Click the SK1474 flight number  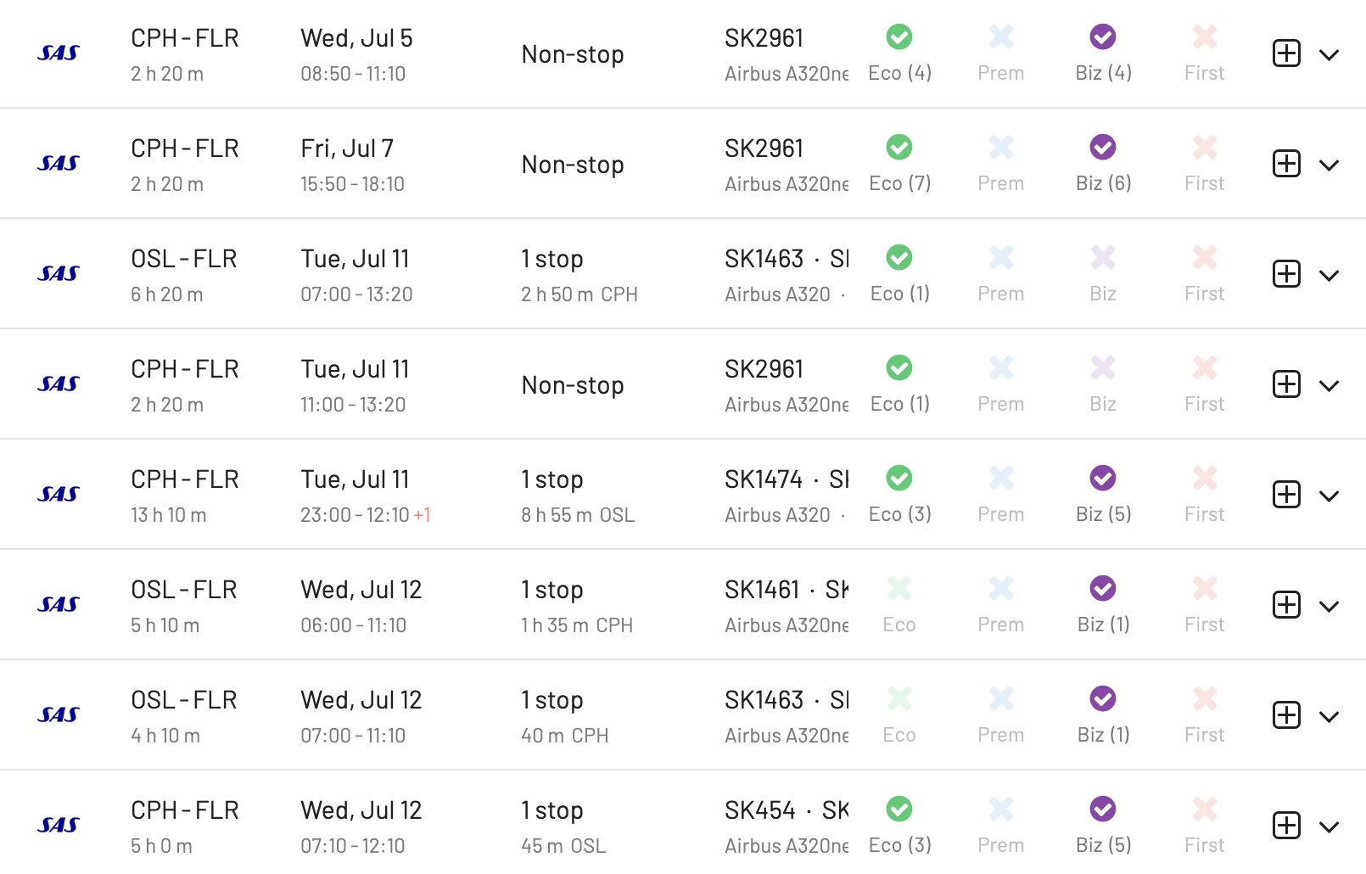click(x=764, y=479)
